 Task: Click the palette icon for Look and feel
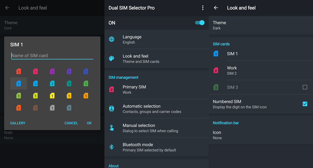point(111,58)
